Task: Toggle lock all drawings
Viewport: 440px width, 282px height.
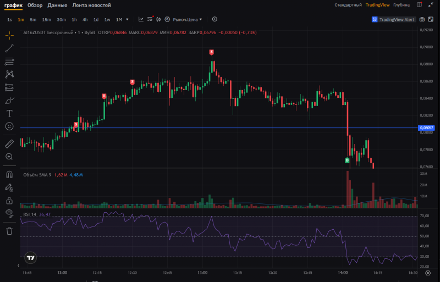Action: pyautogui.click(x=9, y=200)
